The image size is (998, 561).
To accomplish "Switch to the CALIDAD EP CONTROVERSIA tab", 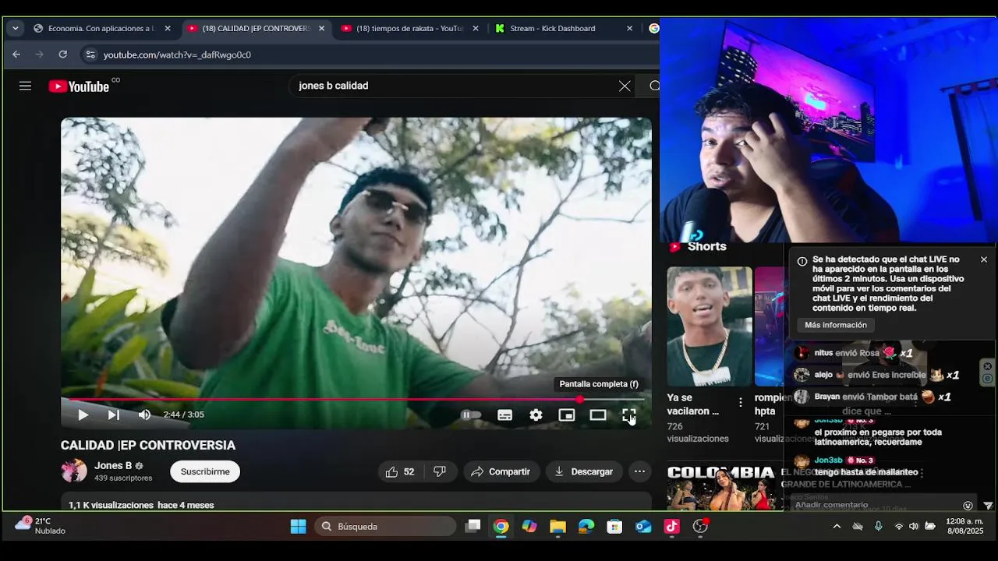I will [256, 28].
